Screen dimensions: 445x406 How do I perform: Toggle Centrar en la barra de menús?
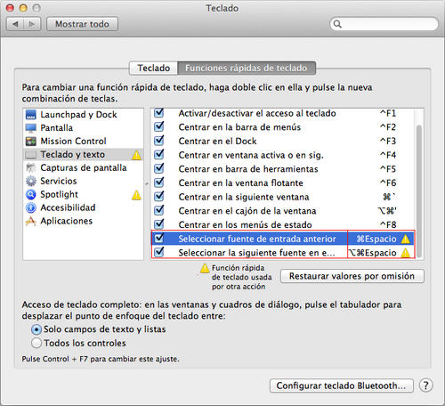[159, 126]
